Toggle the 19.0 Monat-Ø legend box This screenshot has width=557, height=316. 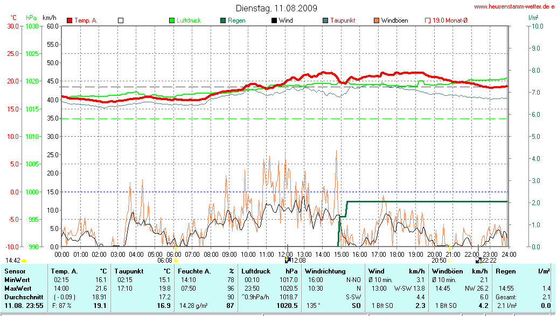(x=427, y=20)
